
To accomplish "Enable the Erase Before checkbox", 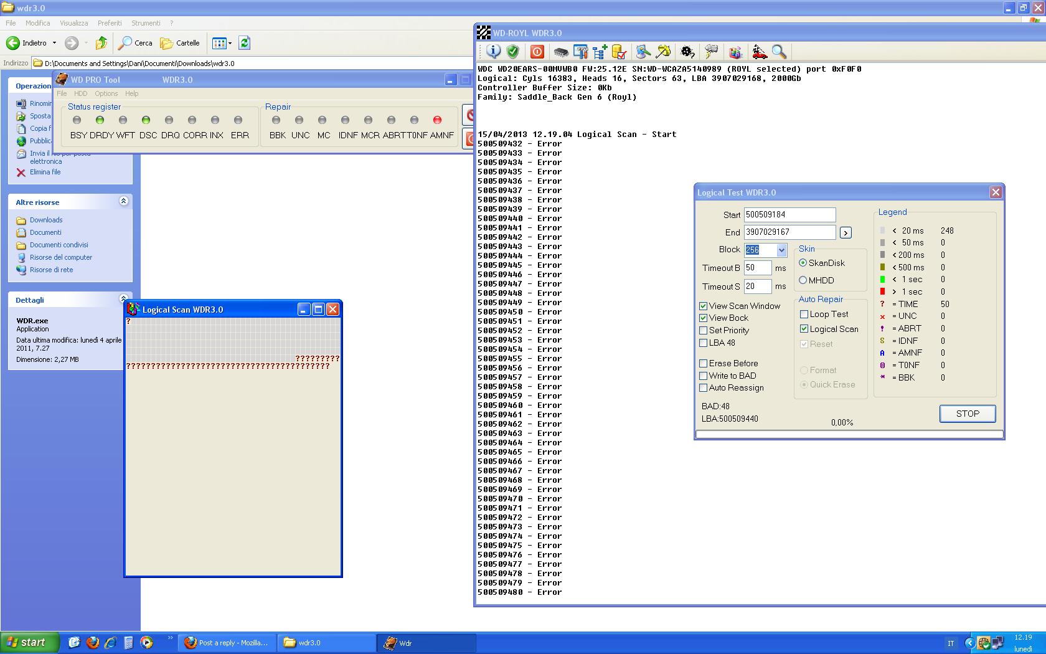I will (x=703, y=363).
